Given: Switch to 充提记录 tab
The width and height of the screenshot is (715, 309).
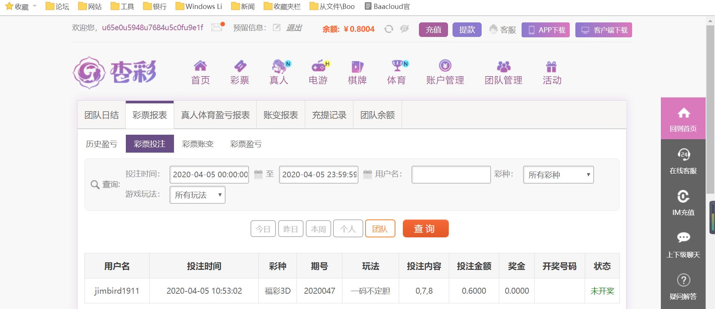Looking at the screenshot, I should coord(329,115).
